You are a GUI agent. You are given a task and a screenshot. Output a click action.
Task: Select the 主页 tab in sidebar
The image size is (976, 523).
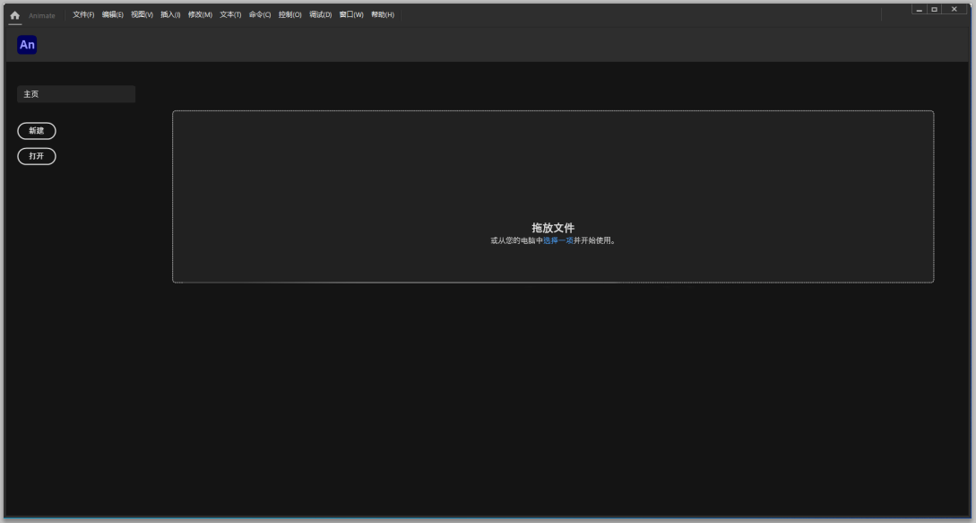point(76,94)
